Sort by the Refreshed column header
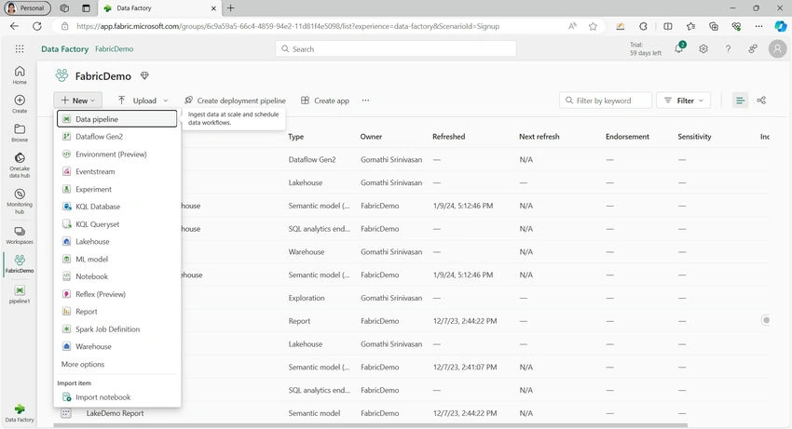The width and height of the screenshot is (792, 429). click(448, 137)
